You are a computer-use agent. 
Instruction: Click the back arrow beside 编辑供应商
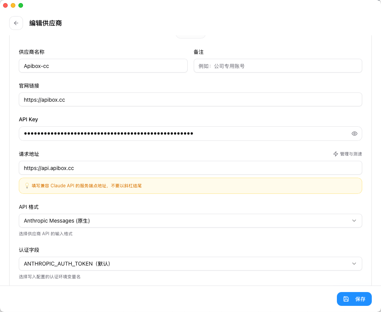(x=16, y=23)
